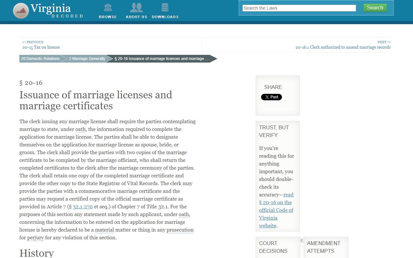
Task: Click the first underlined word oath
Action: coord(80,129)
